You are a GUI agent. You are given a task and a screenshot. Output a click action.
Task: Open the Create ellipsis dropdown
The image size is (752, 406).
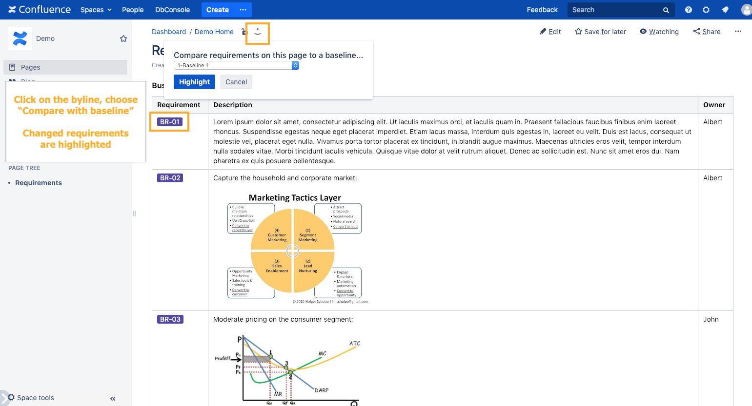[x=243, y=10]
